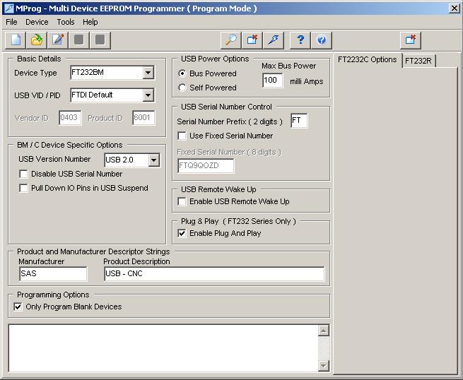Enable Use Fixed Serial Number checkbox
This screenshot has width=463, height=380.
coord(182,136)
